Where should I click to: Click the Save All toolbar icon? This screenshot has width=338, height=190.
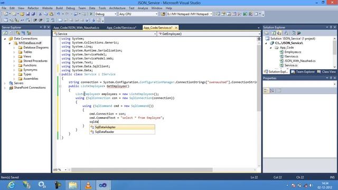point(33,14)
